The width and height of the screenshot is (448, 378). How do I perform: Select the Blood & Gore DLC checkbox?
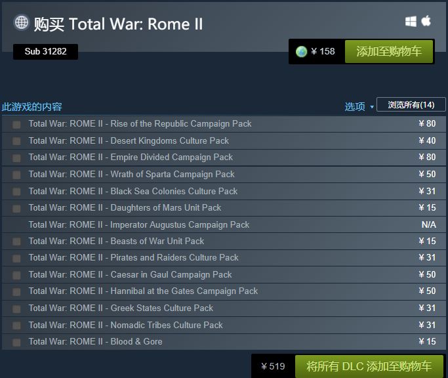[x=16, y=342]
